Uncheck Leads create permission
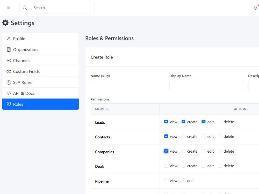259x194 pixels. [x=183, y=122]
